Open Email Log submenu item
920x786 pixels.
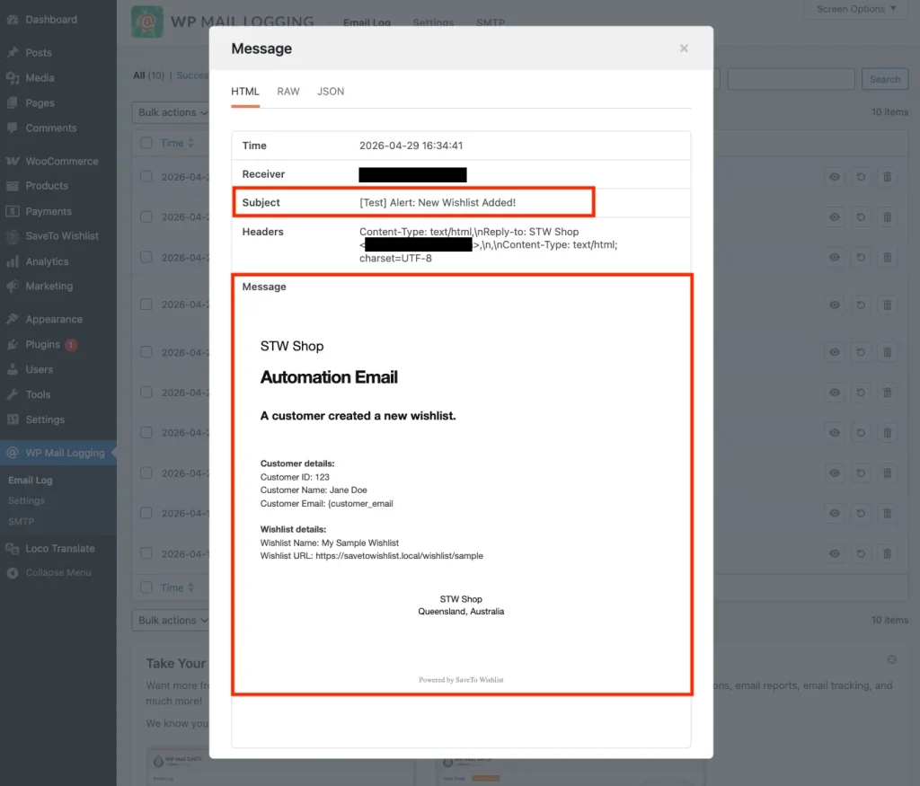30,480
